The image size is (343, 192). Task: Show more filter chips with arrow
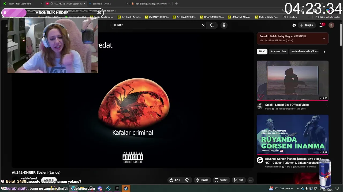pos(324,52)
